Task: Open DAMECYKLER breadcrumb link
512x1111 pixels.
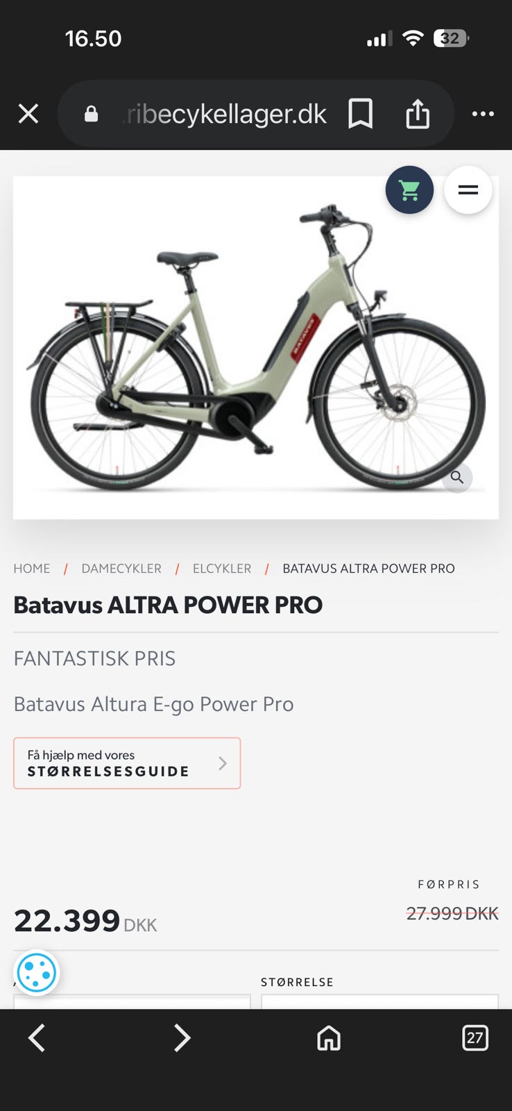Action: [x=121, y=569]
